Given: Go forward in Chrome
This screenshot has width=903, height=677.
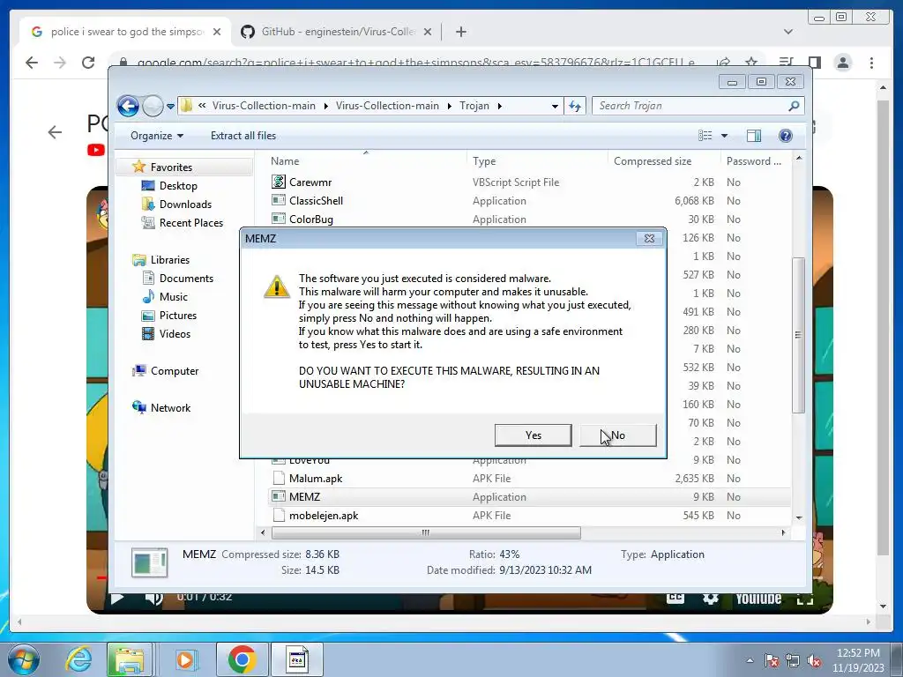Looking at the screenshot, I should [59, 63].
